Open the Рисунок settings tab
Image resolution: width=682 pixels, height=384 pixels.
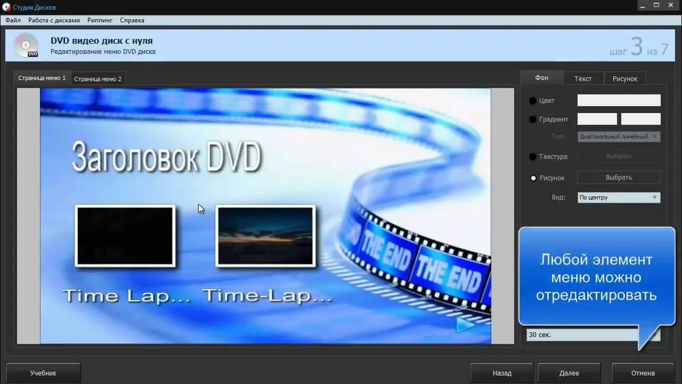pyautogui.click(x=625, y=78)
